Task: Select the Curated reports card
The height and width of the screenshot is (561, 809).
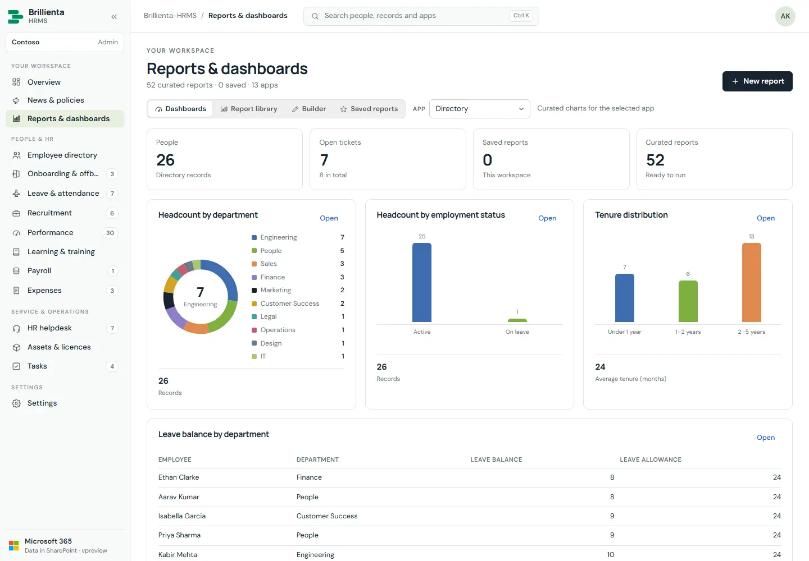Action: point(715,159)
